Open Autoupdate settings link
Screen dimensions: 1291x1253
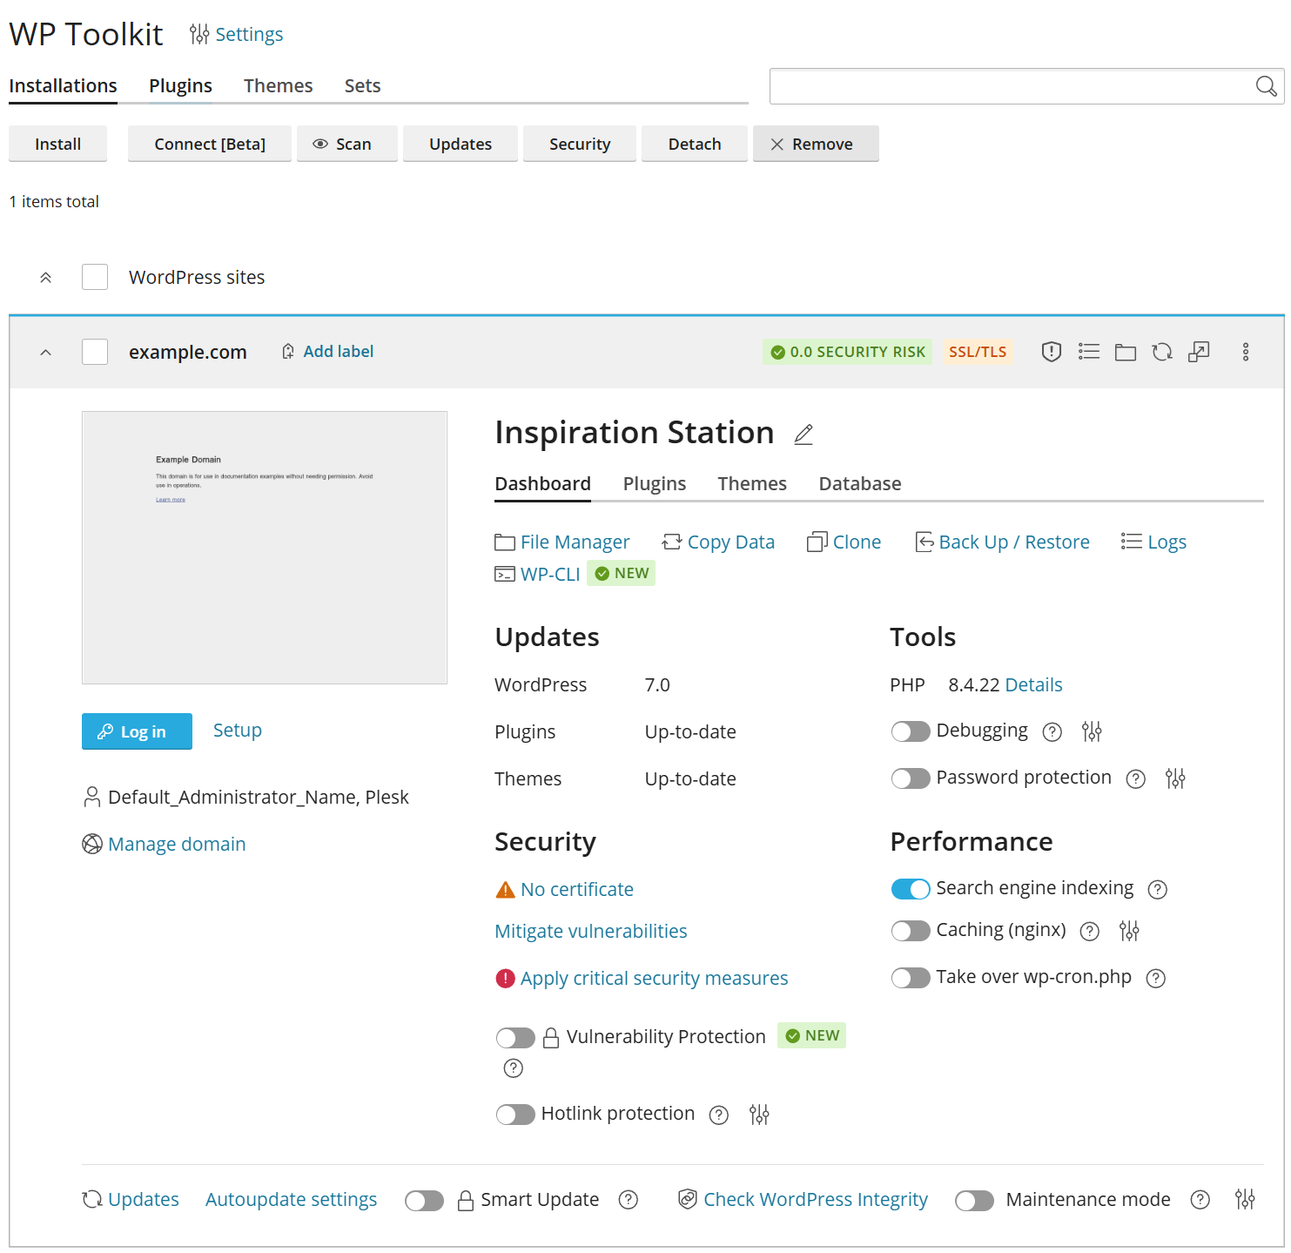(291, 1200)
